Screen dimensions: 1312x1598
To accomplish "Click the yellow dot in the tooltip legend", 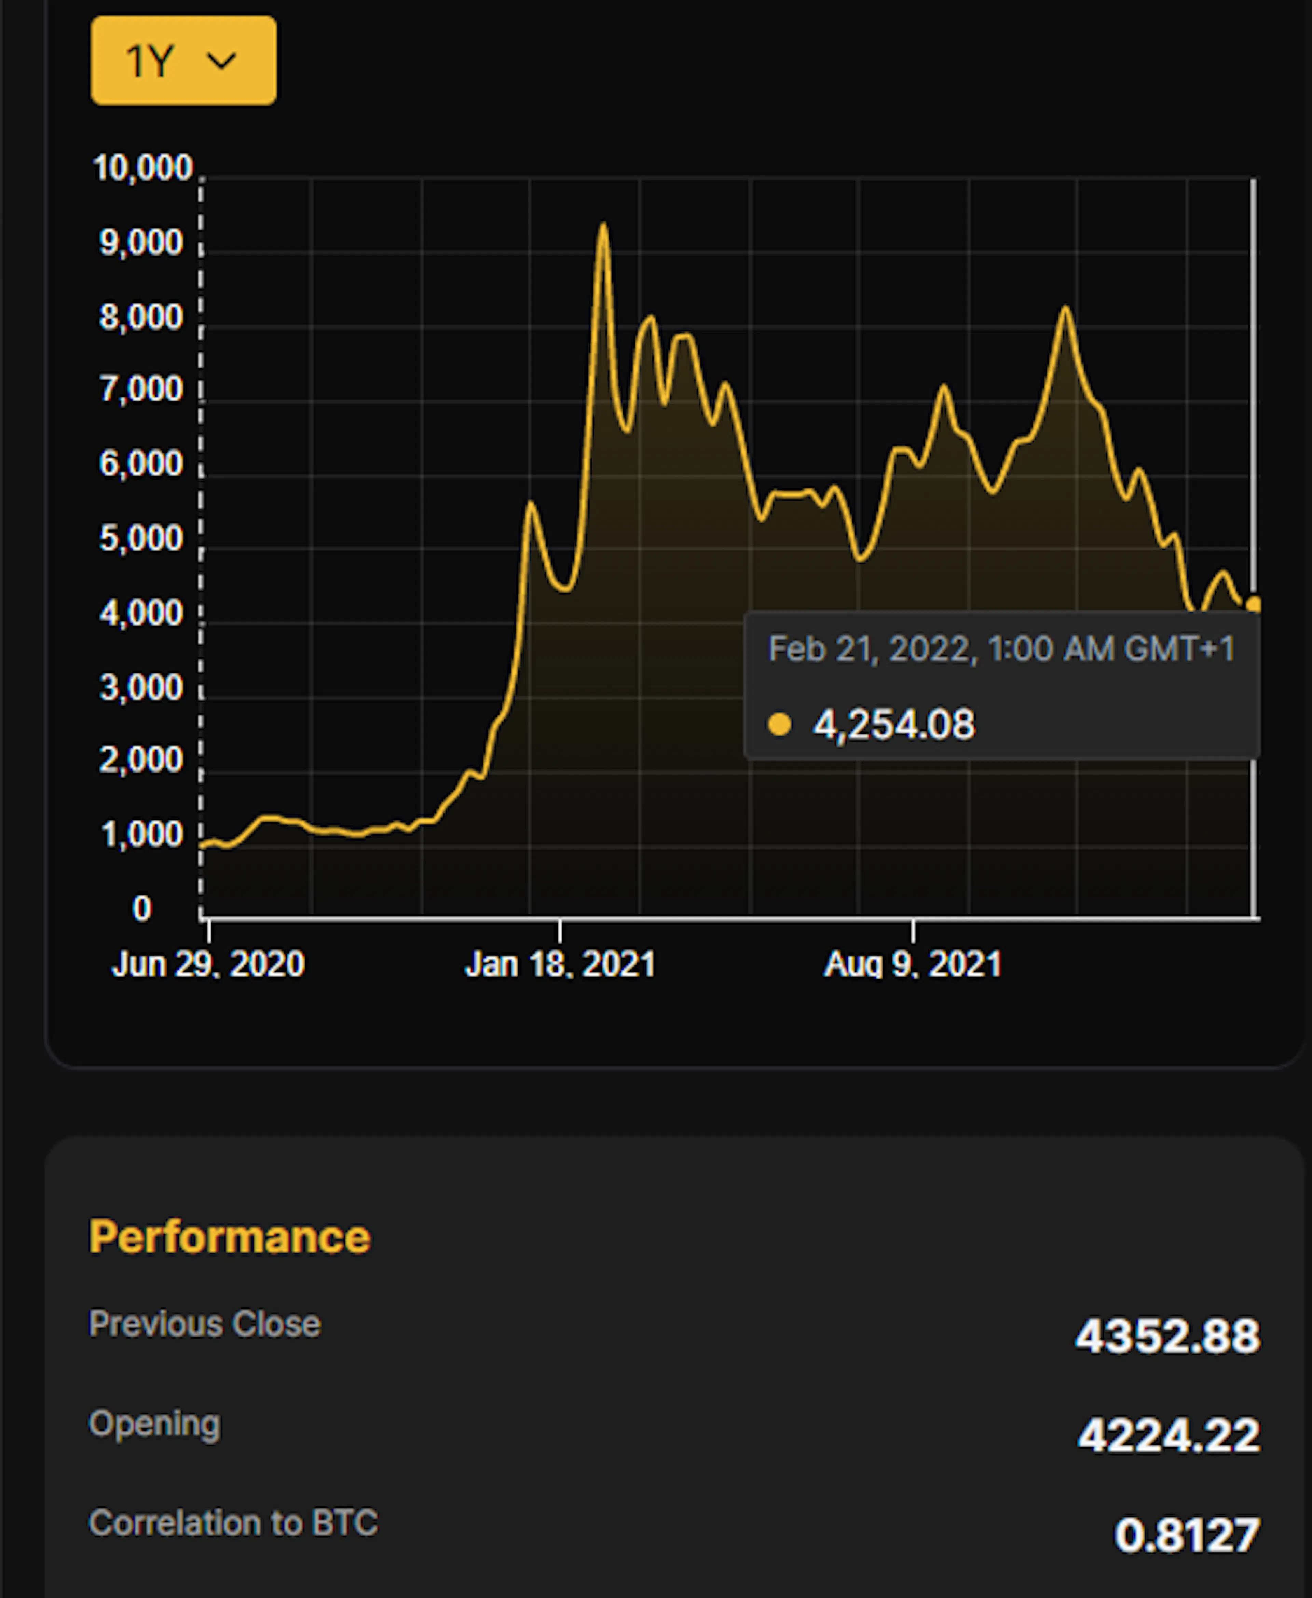I will pos(779,724).
